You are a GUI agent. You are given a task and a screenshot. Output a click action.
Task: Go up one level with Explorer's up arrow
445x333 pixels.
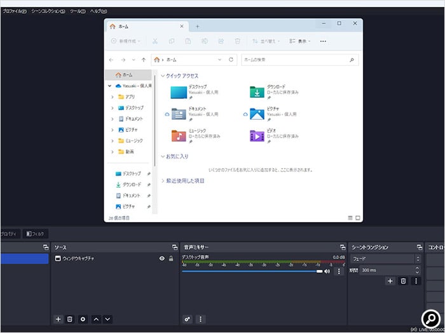(x=144, y=60)
